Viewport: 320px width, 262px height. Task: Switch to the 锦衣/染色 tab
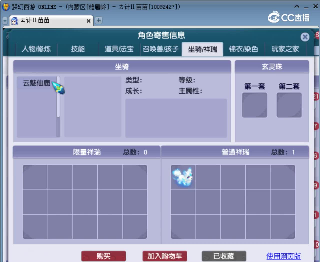point(243,49)
